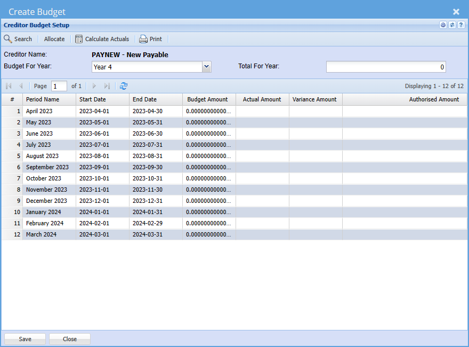
Task: Go to the last page of results
Action: pyautogui.click(x=107, y=86)
